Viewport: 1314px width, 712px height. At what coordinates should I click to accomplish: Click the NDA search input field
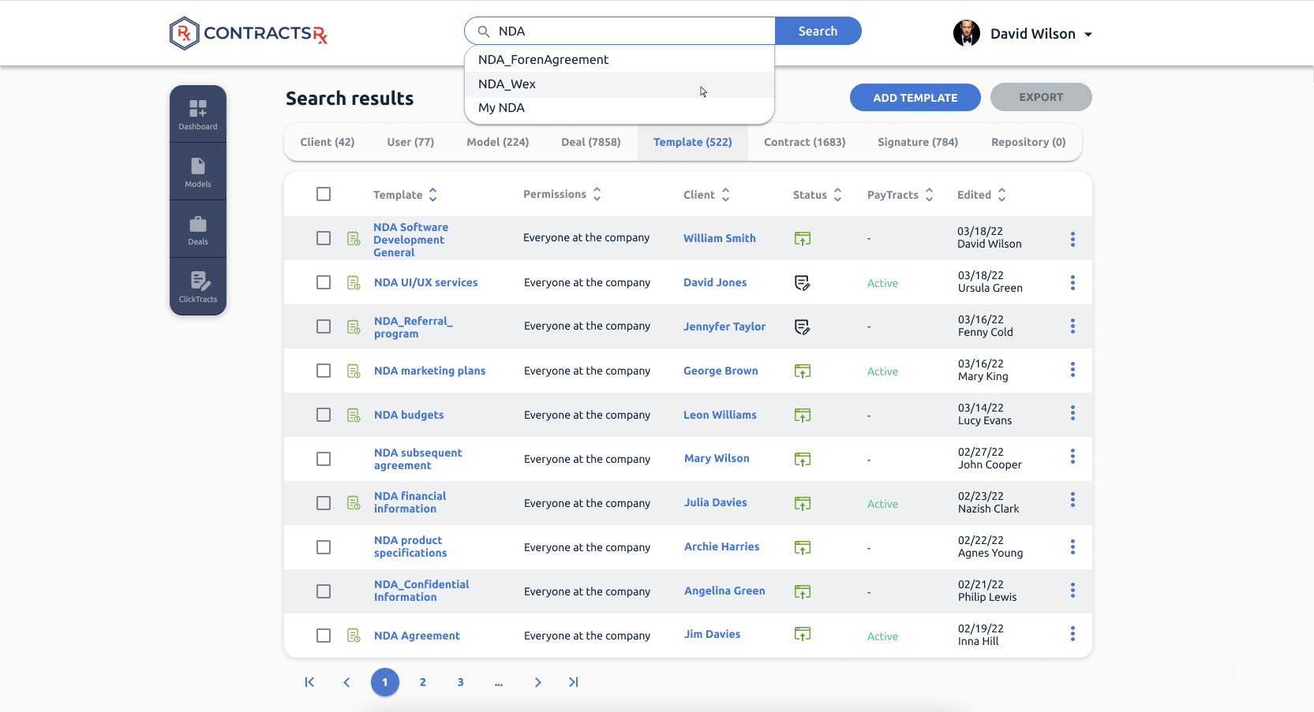pyautogui.click(x=620, y=31)
